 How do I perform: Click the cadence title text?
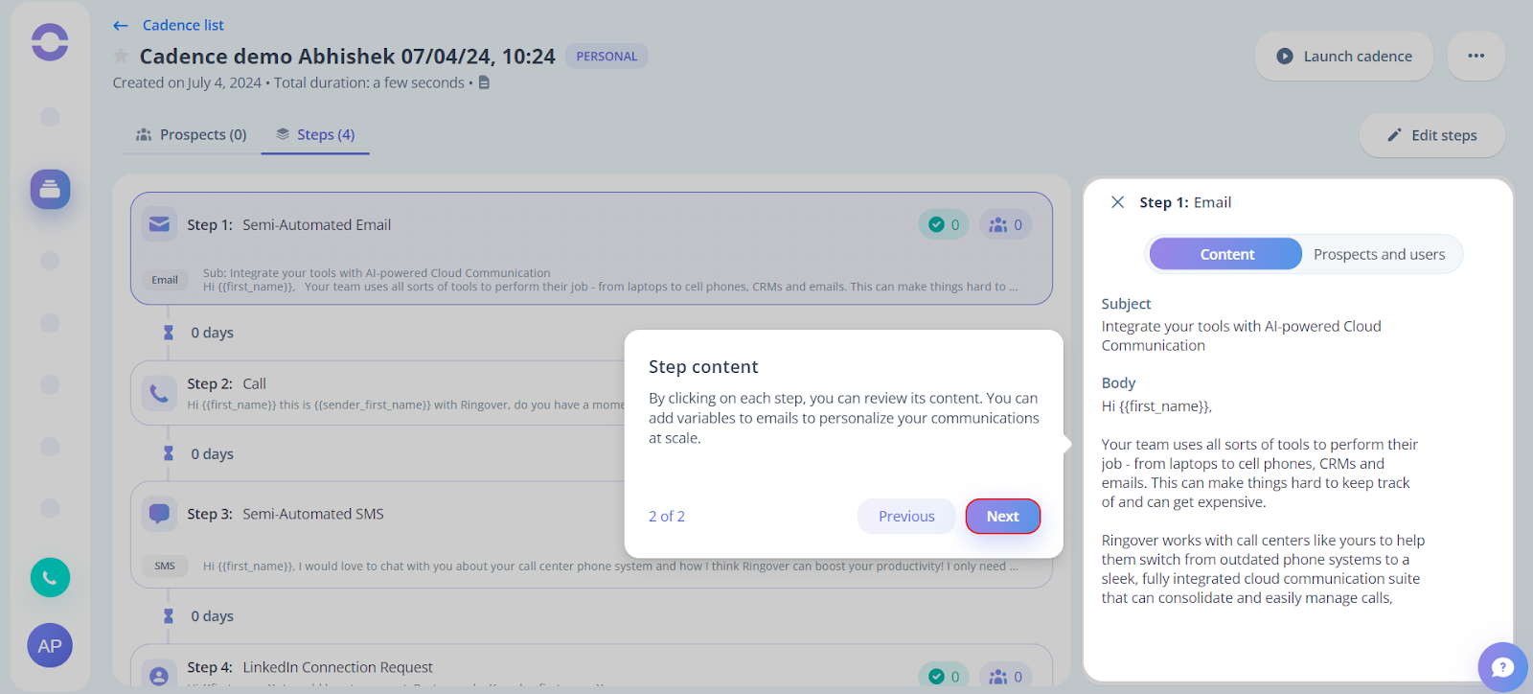click(347, 57)
